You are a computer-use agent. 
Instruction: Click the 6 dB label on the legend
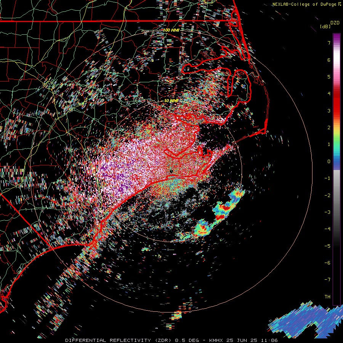point(329,60)
